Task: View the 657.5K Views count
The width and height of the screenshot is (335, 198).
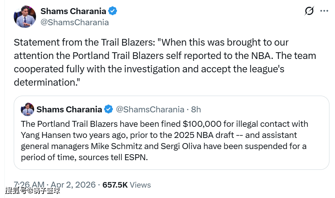Action: tap(127, 185)
